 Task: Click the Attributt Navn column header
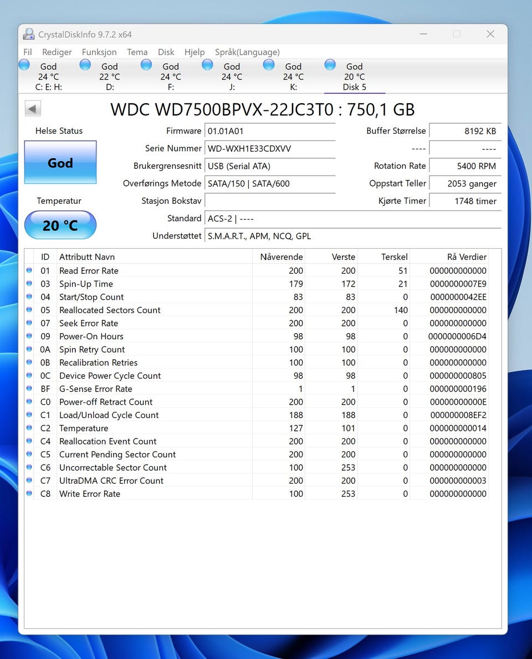tap(155, 257)
